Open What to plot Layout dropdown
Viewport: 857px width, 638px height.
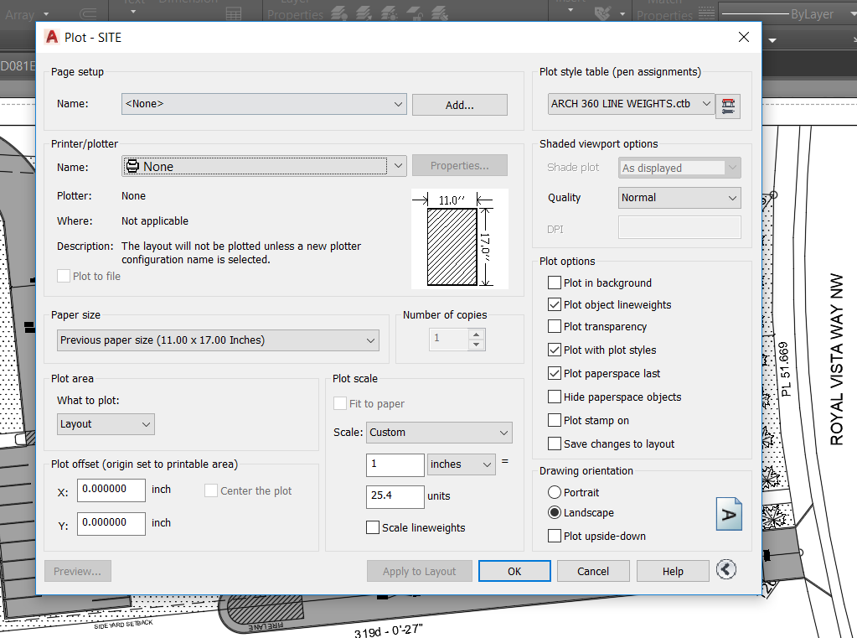click(x=106, y=424)
